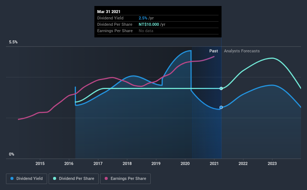The image size is (307, 190).
Task: Select the blue data point marker at 2021
Action: [x=221, y=107]
